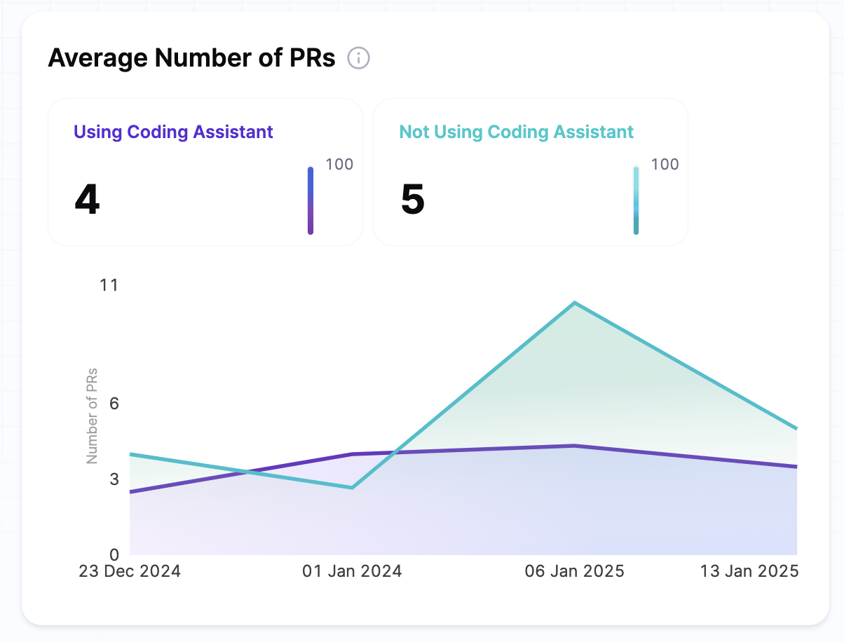Image resolution: width=844 pixels, height=642 pixels.
Task: Click the teal line's lowest dip point
Action: pyautogui.click(x=352, y=488)
